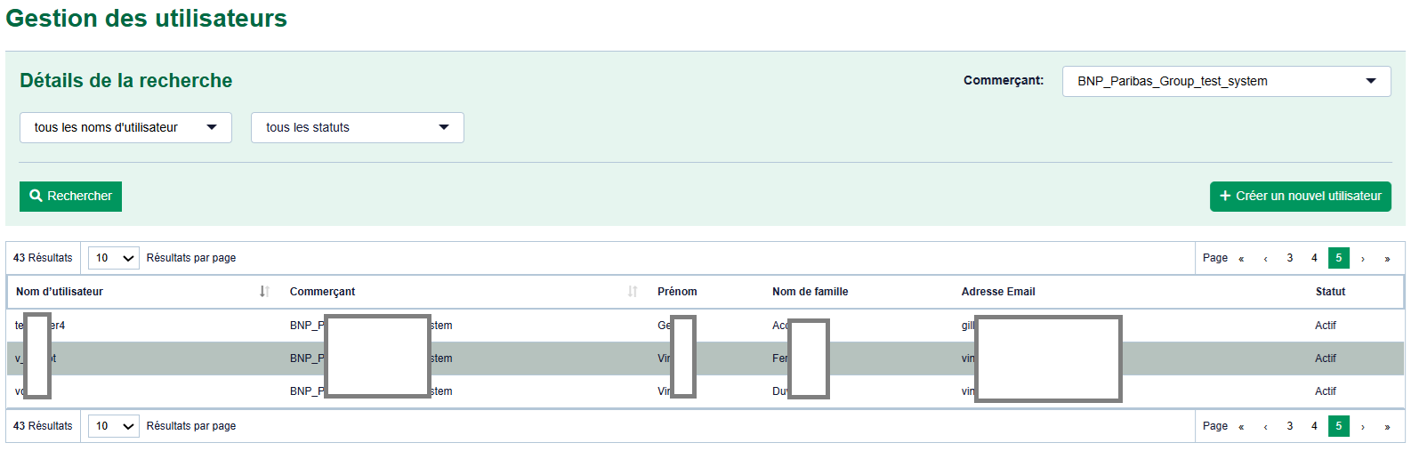1411x451 pixels.
Task: Click the Rechercher button
Action: click(x=70, y=196)
